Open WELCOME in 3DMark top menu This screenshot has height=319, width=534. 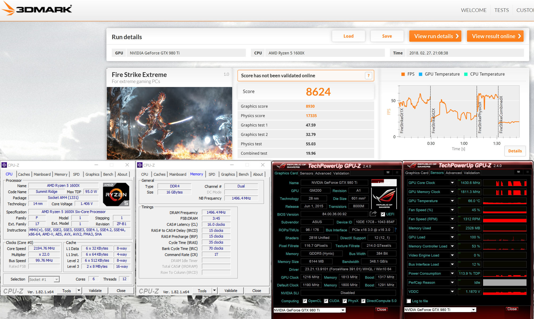point(473,10)
